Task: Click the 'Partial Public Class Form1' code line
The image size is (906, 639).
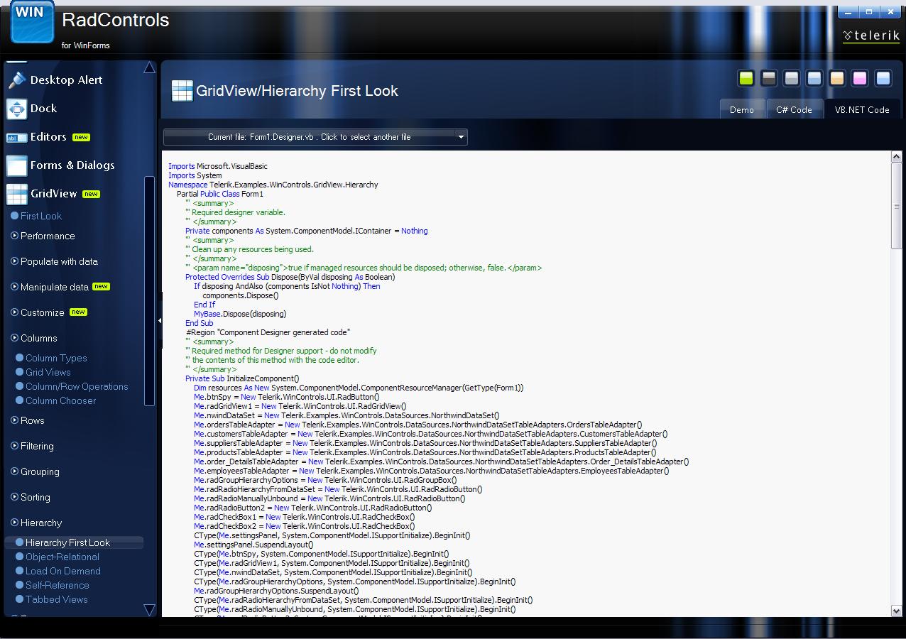Action: (x=220, y=194)
